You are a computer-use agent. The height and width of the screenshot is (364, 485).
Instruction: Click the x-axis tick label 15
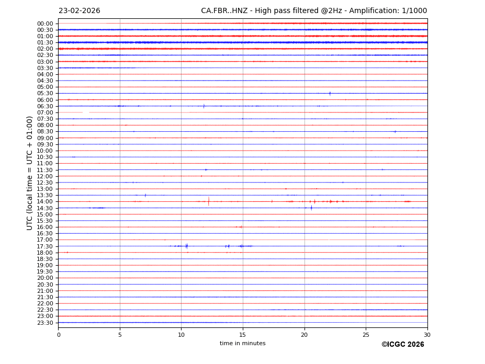(243, 335)
